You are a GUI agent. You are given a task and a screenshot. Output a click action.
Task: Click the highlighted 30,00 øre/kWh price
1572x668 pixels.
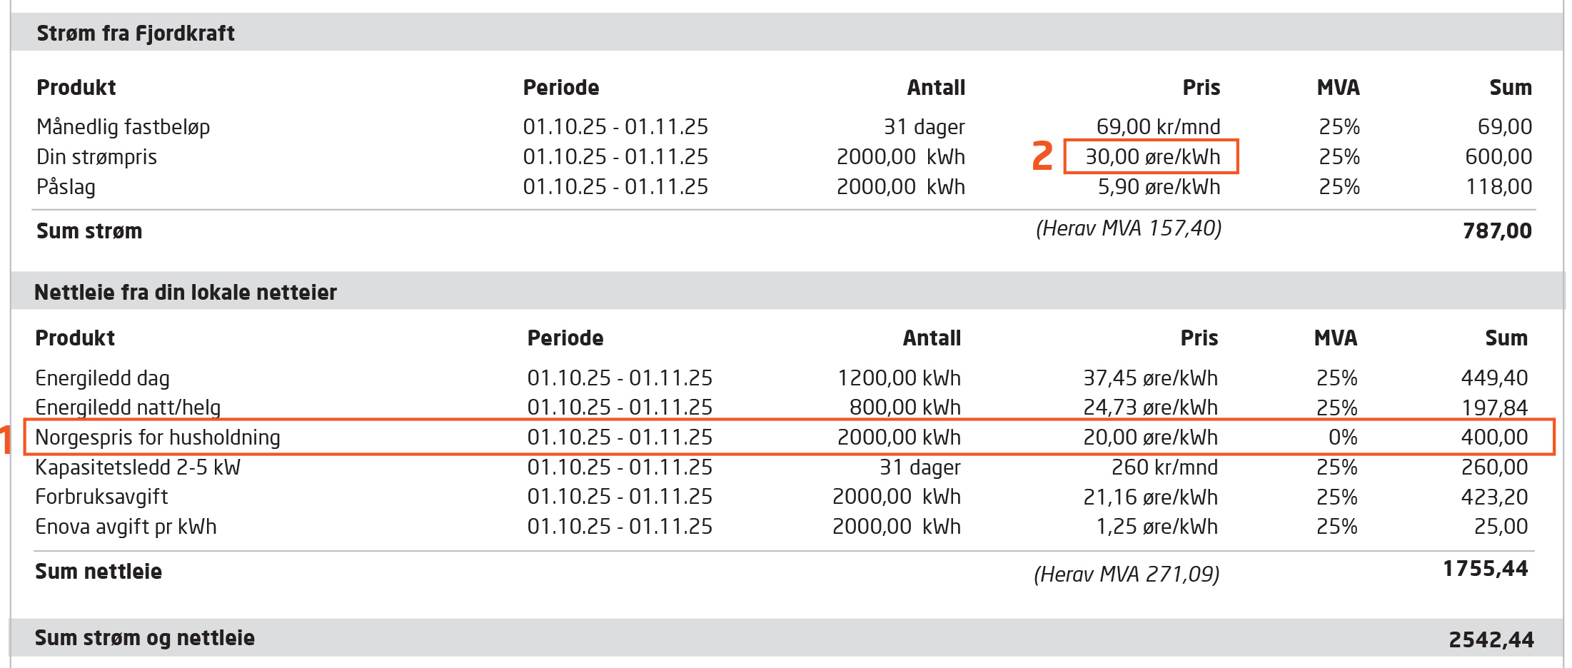[x=1152, y=156]
